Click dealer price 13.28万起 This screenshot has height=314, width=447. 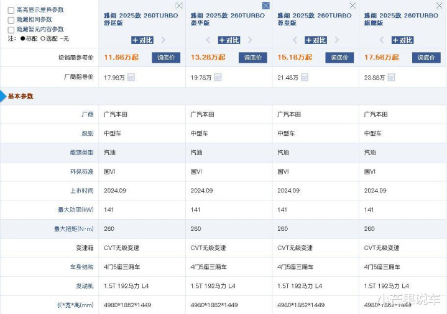point(208,58)
